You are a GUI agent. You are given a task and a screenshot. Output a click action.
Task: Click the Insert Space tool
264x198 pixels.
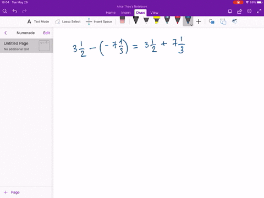(x=99, y=21)
